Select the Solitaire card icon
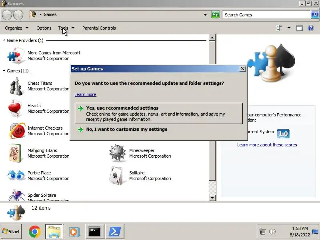 click(116, 176)
